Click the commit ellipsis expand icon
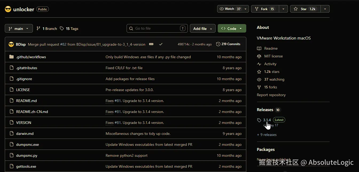This screenshot has height=172, width=359. [151, 44]
